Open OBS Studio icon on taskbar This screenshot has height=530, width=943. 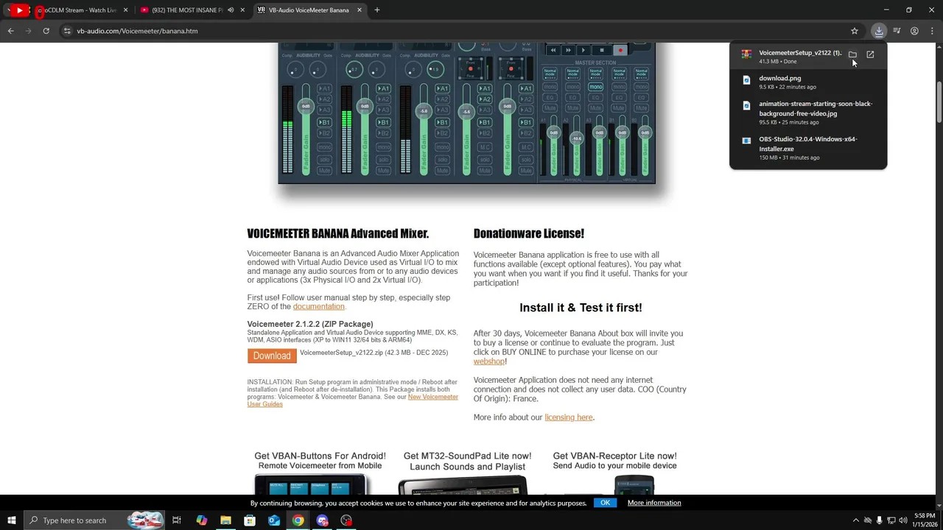346,520
